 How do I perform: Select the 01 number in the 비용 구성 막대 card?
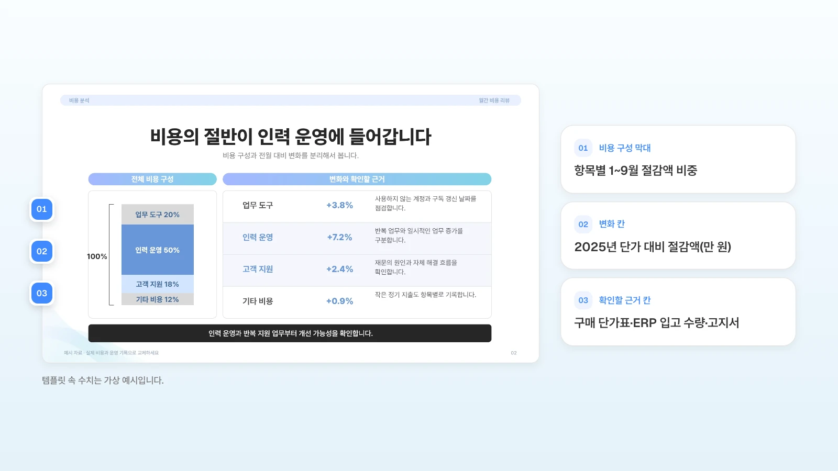[583, 148]
